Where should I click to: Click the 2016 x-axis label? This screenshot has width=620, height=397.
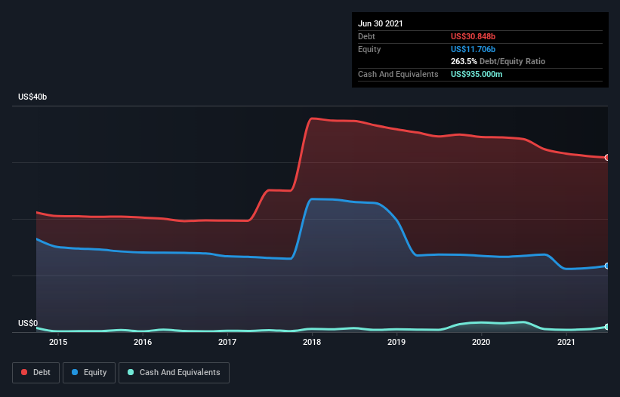[143, 342]
